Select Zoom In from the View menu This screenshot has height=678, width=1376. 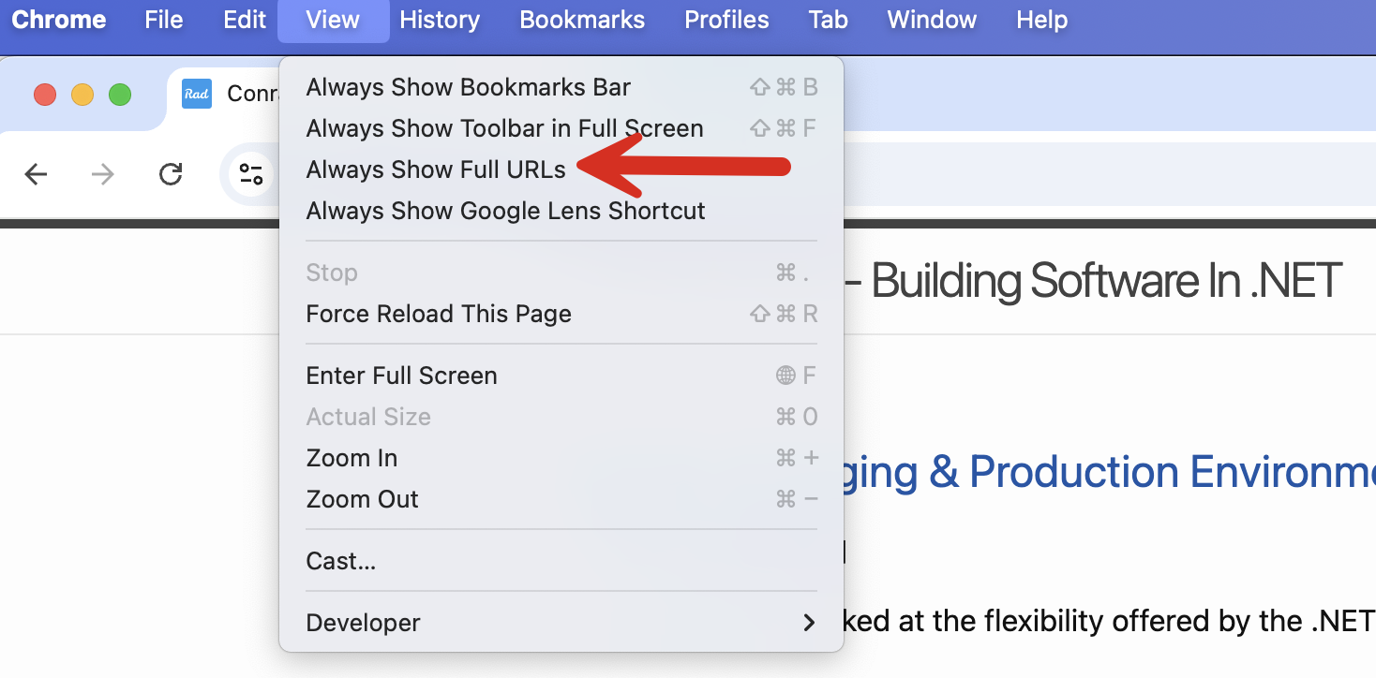pyautogui.click(x=351, y=458)
